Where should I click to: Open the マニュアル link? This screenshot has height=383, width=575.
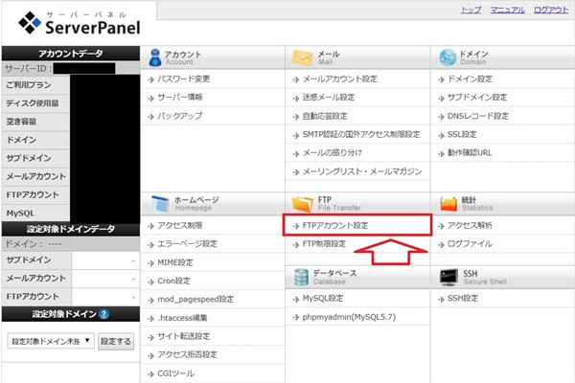point(508,10)
